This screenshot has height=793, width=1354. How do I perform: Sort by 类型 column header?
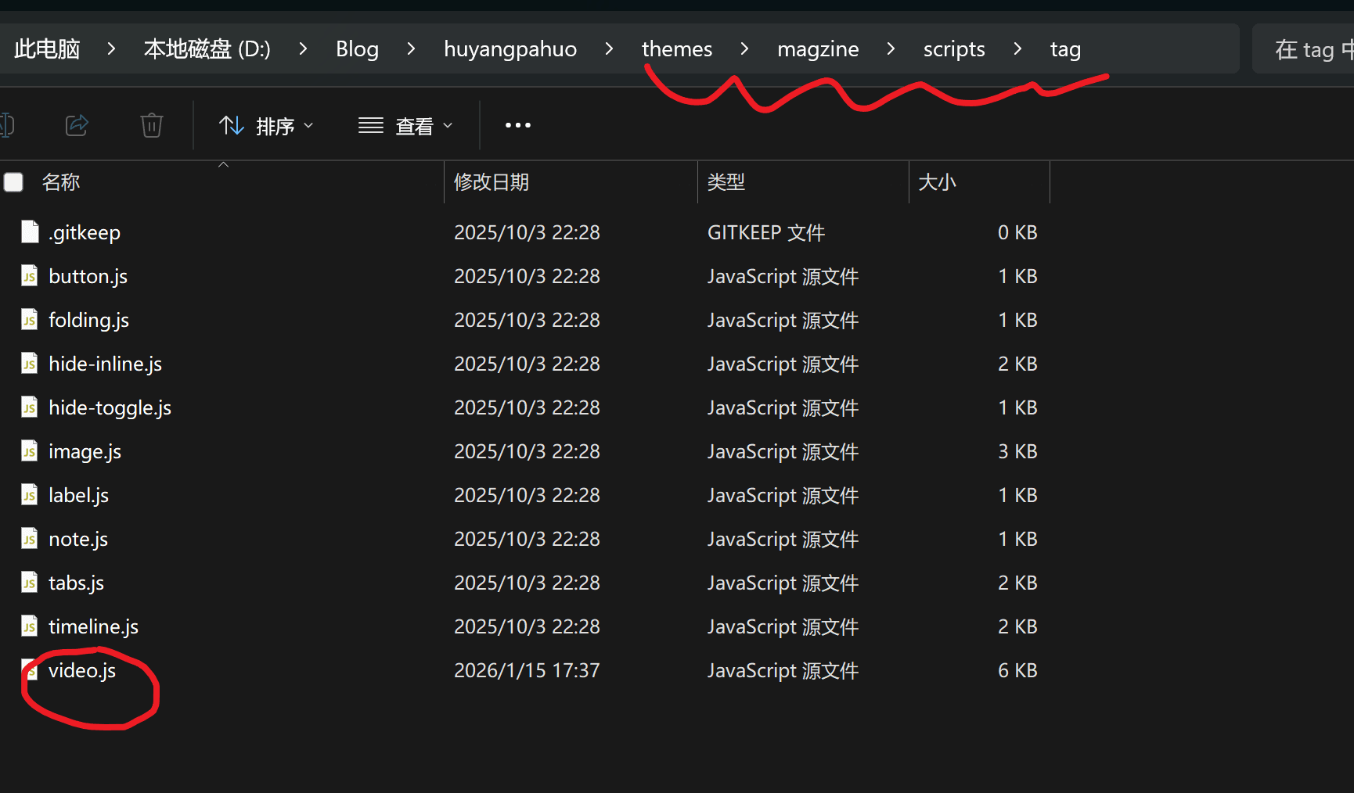726,182
